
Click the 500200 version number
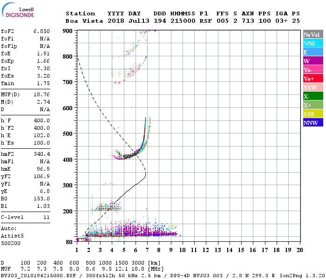[x=11, y=243]
